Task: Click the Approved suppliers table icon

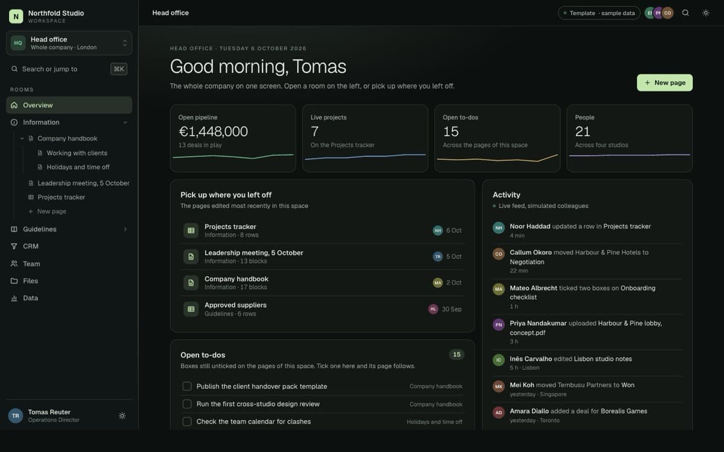Action: (191, 309)
